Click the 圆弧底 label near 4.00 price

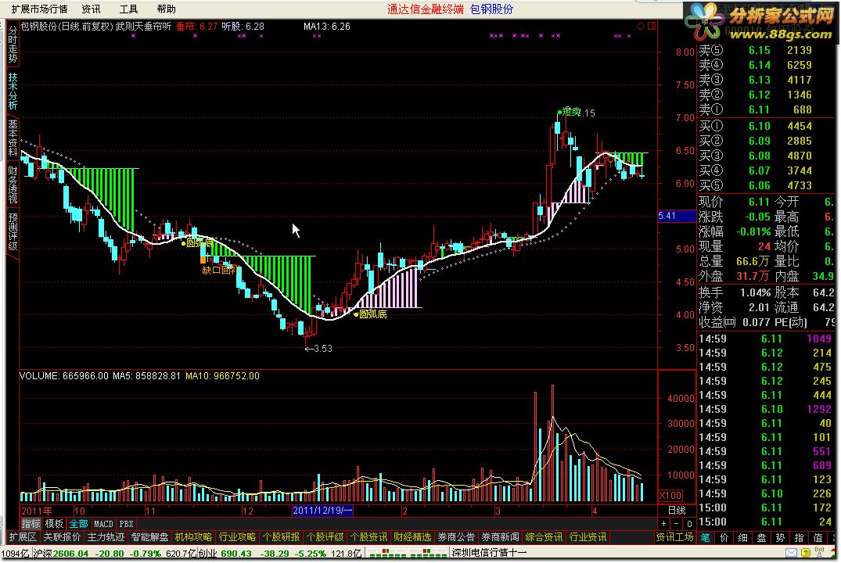click(x=372, y=314)
